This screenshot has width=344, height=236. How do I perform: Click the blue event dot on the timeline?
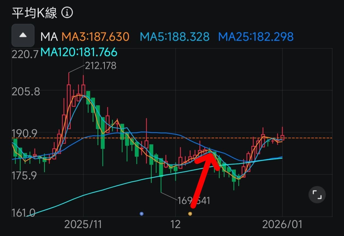tap(142, 214)
